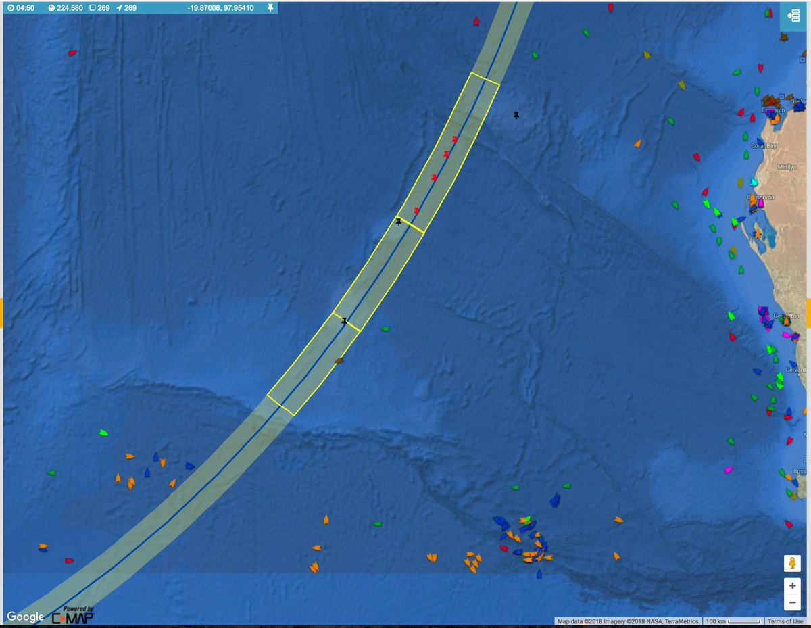The height and width of the screenshot is (628, 811).
Task: Select the red vessel left of the upper track
Action: [475, 22]
